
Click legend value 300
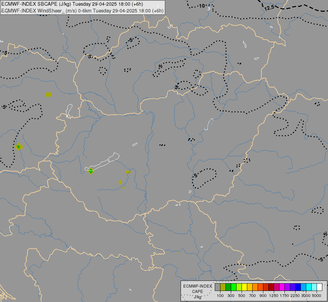coord(231,296)
